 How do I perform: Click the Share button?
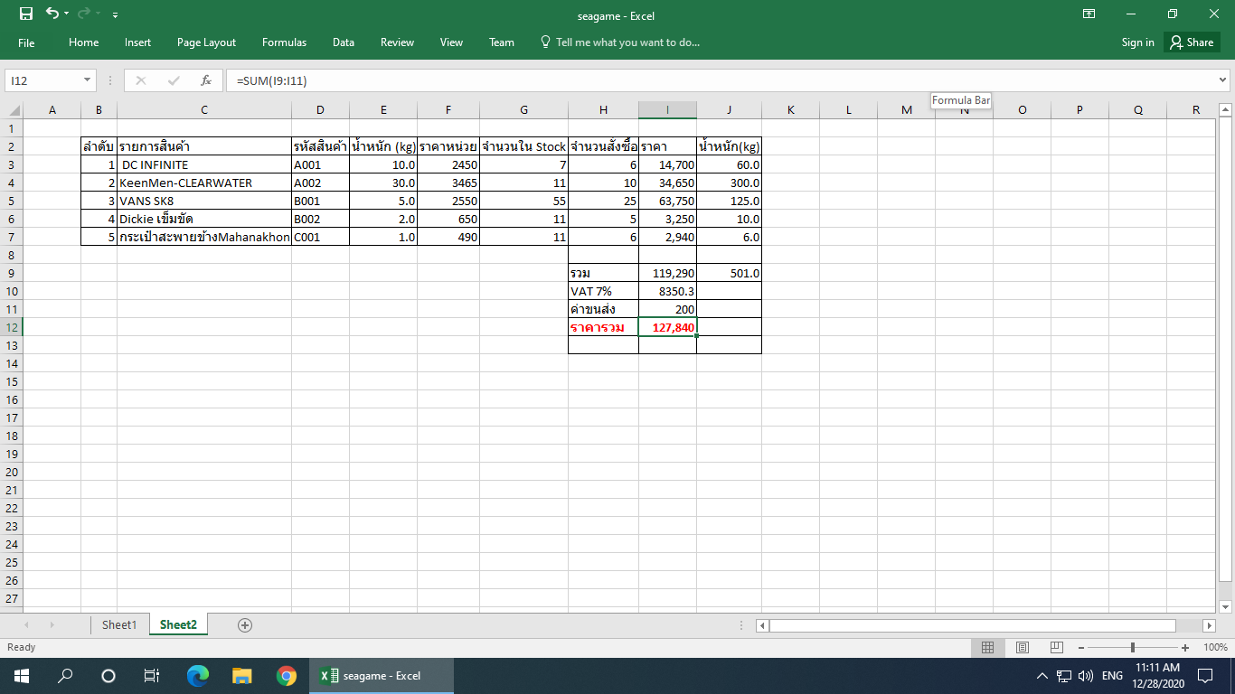coord(1192,42)
